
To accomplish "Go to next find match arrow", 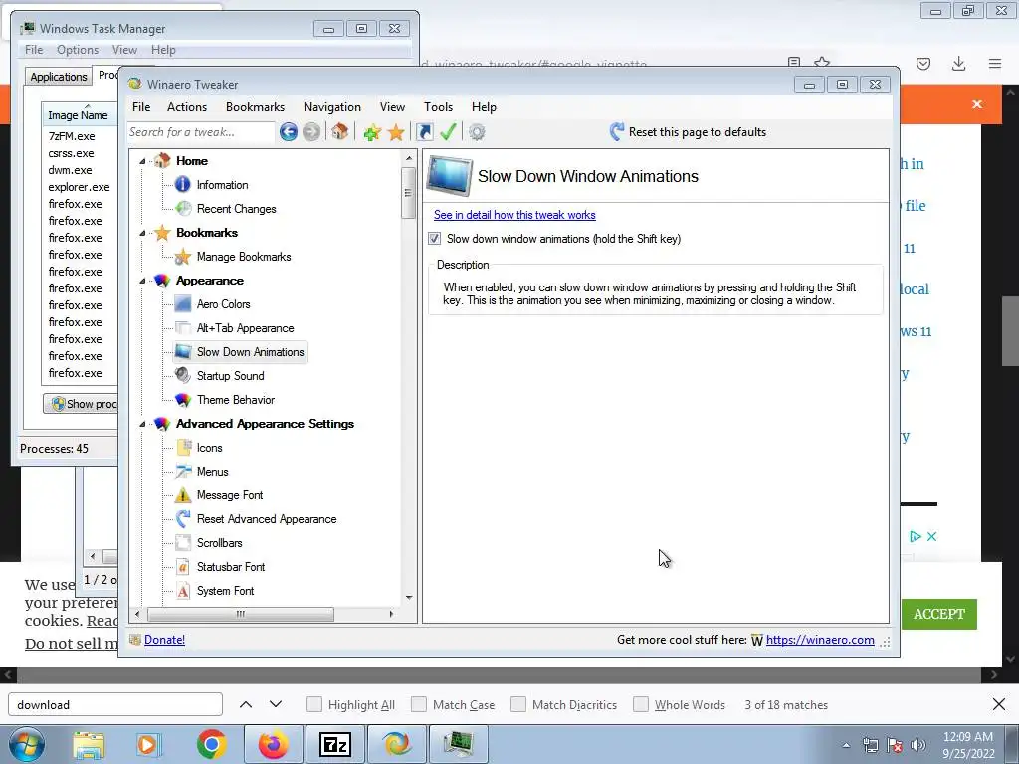I will (276, 704).
